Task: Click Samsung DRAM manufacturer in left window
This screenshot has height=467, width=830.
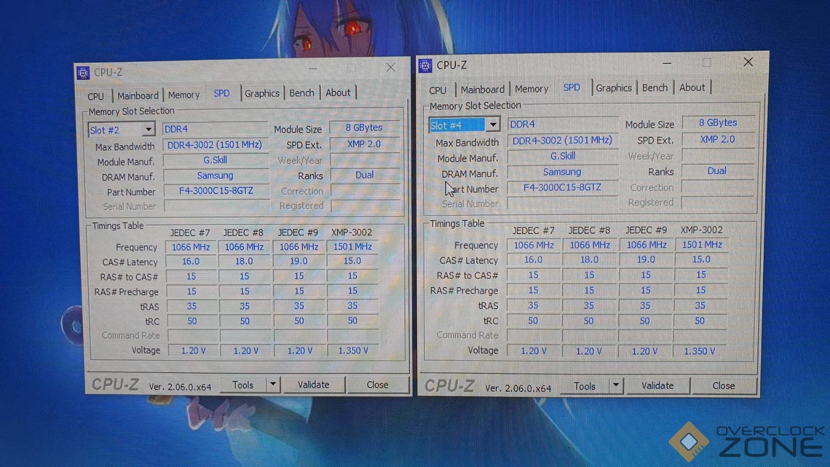Action: coord(215,176)
